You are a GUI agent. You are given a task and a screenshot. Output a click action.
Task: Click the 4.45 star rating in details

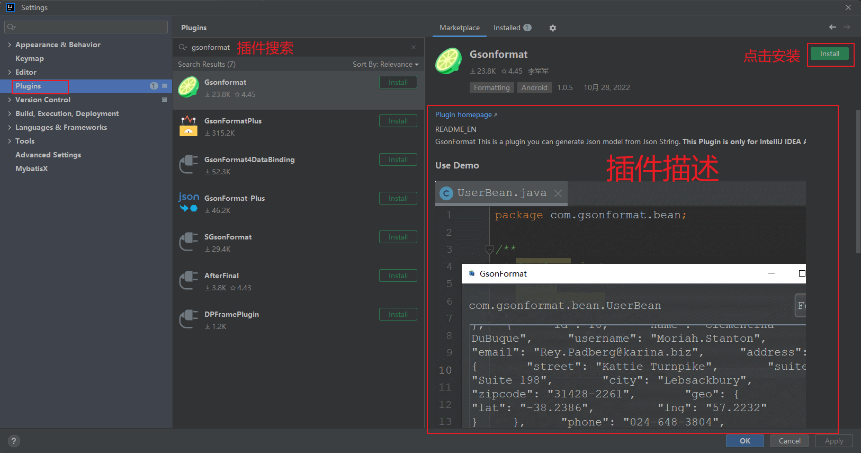pyautogui.click(x=512, y=71)
